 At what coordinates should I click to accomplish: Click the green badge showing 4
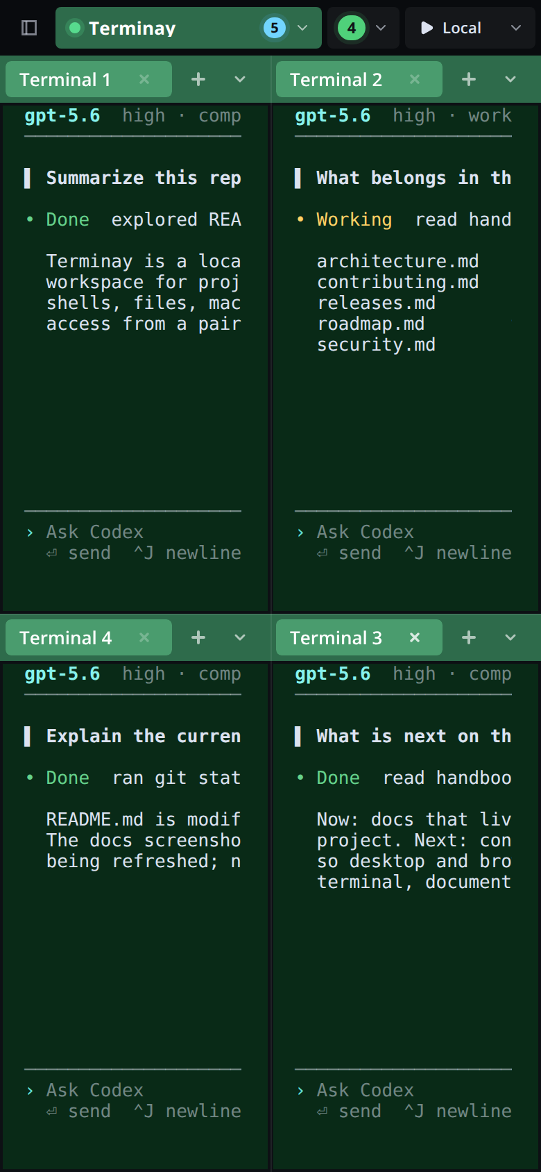pos(352,28)
